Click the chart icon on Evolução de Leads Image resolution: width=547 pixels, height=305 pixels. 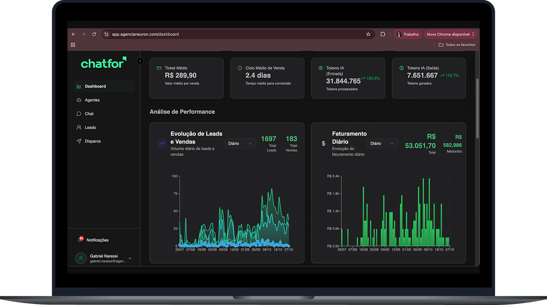coord(161,144)
